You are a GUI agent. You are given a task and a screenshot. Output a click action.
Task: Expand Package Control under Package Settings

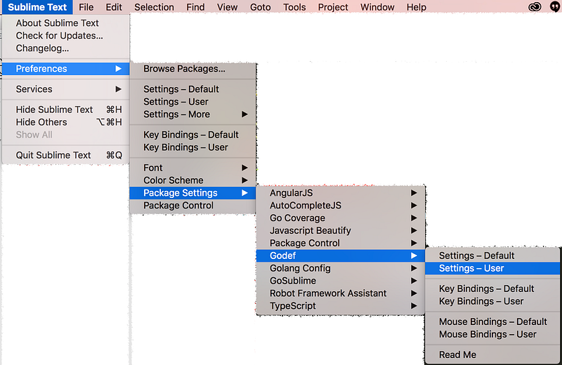point(341,243)
